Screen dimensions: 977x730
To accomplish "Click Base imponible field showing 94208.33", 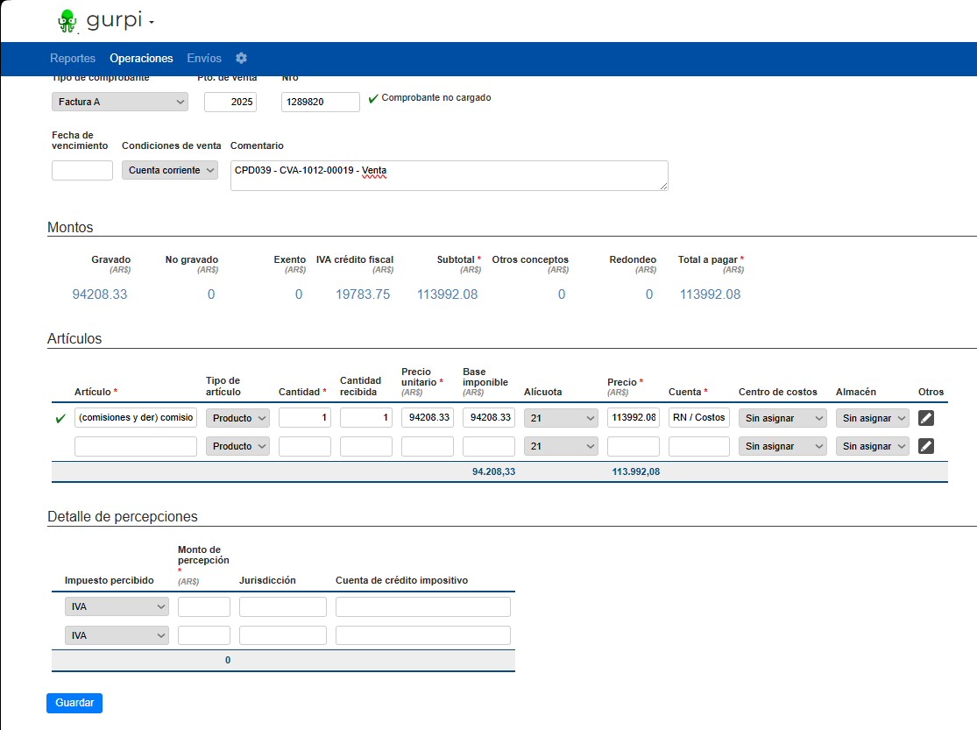I will pyautogui.click(x=489, y=418).
